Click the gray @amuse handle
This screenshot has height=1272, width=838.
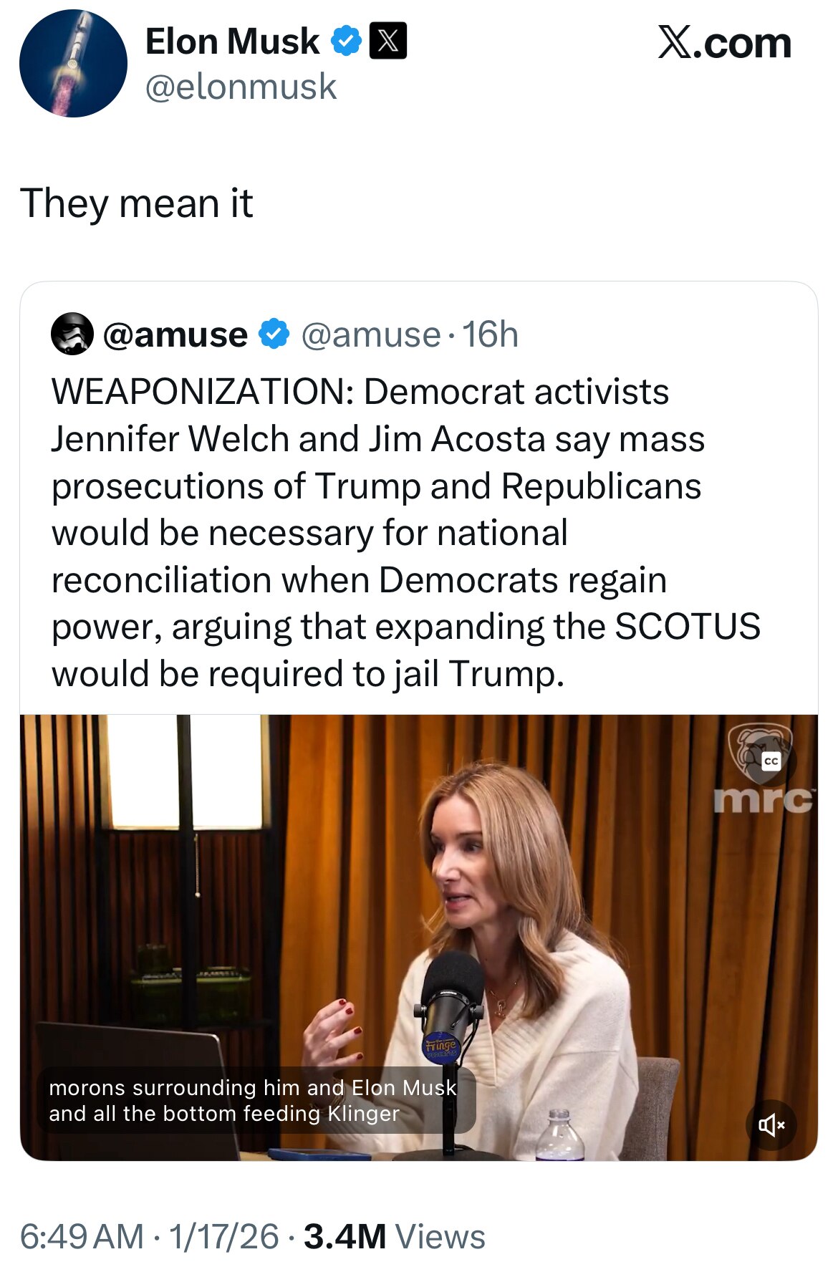(370, 334)
